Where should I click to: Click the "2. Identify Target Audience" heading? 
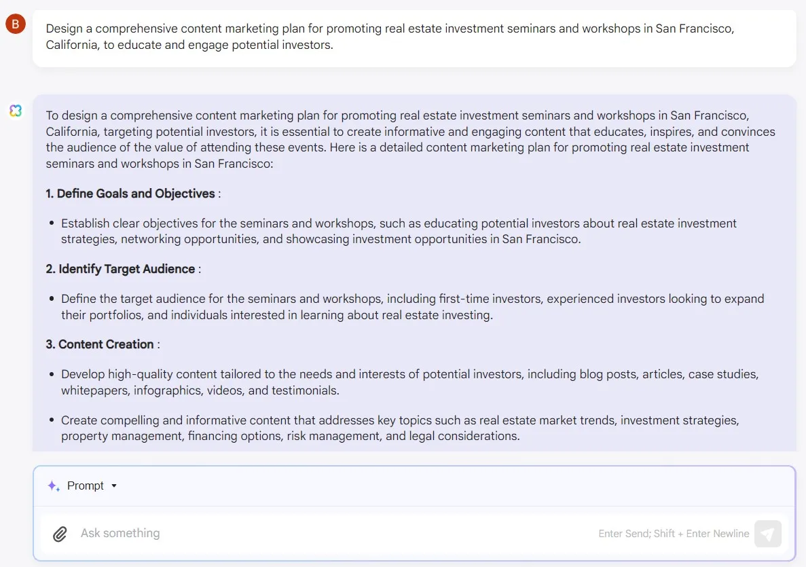coord(120,269)
